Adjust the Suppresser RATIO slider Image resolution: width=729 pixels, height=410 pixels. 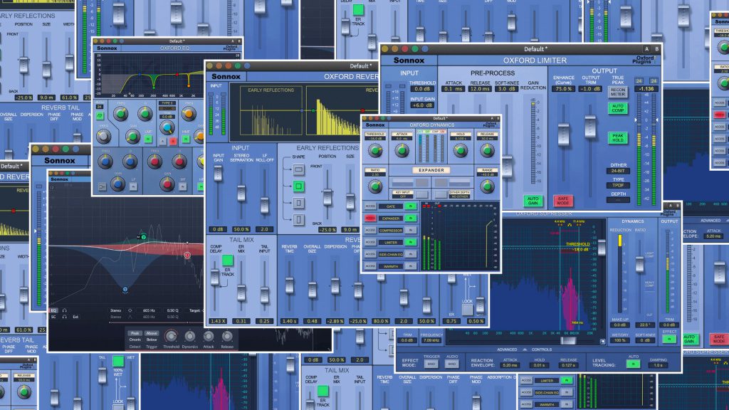(x=640, y=264)
